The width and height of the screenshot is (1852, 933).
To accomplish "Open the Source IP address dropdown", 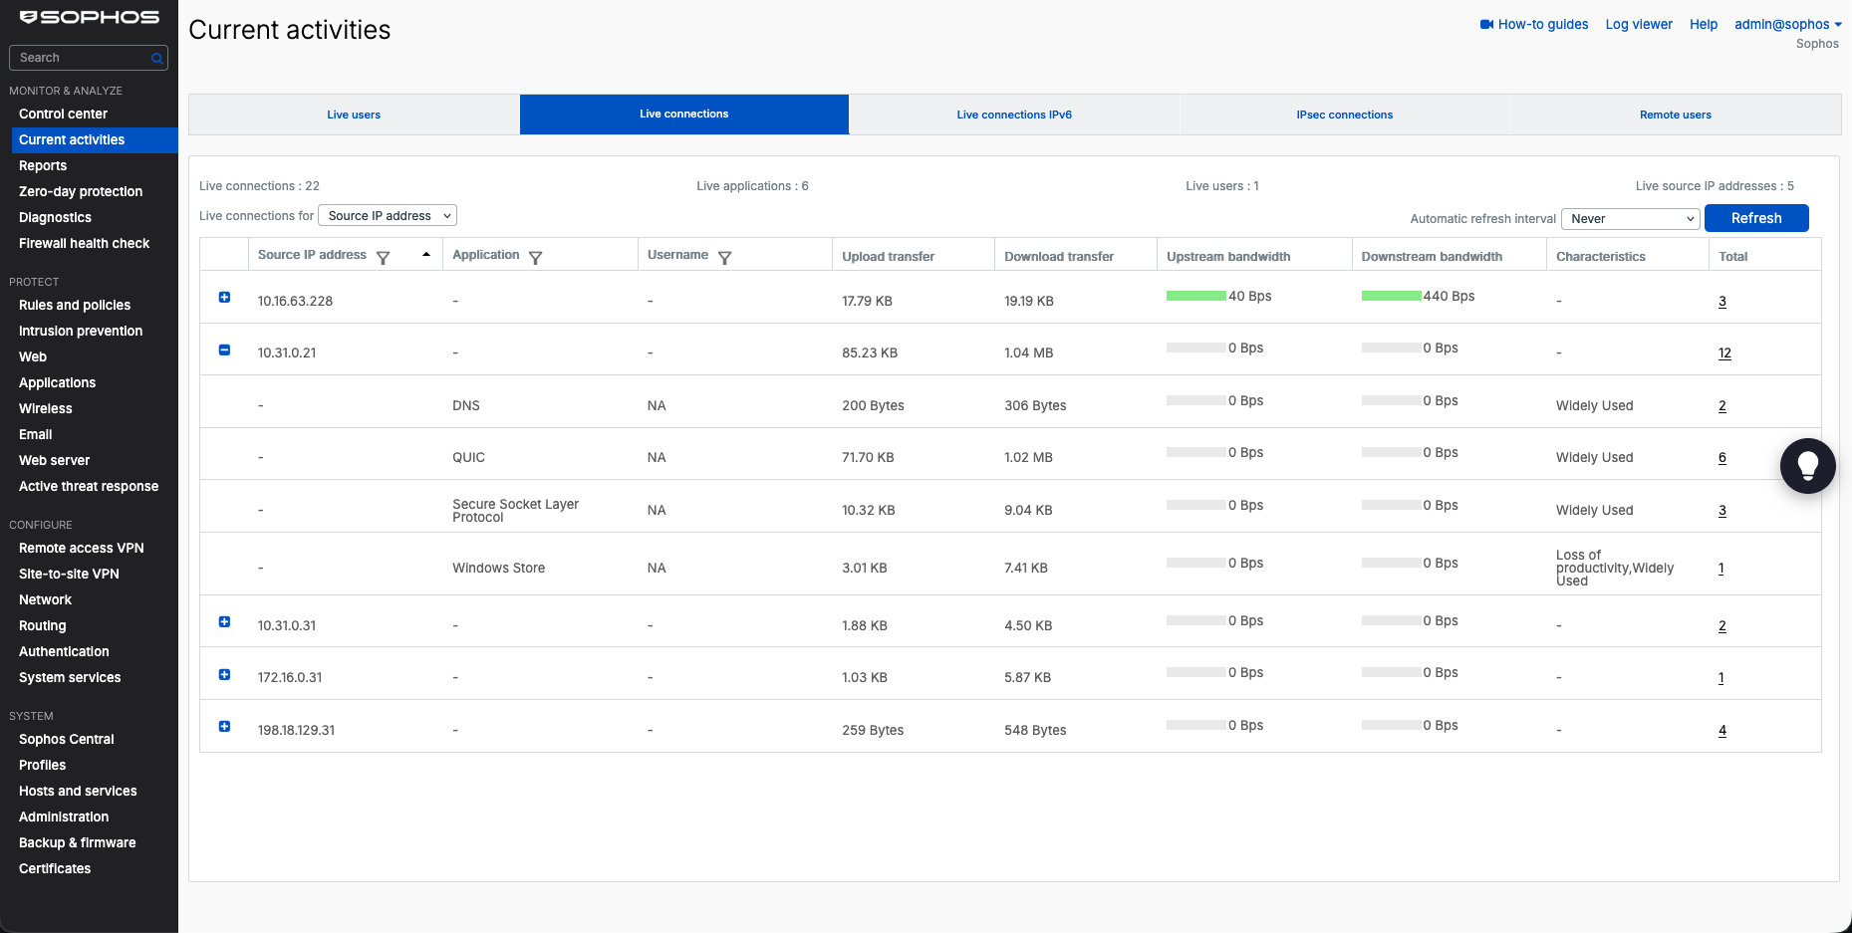I will (388, 216).
